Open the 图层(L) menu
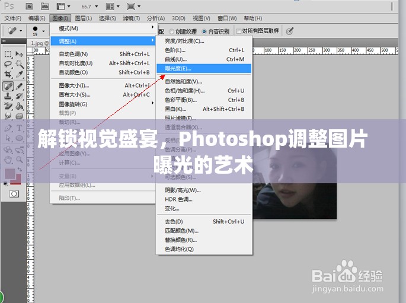This screenshot has height=303, width=406. [84, 18]
